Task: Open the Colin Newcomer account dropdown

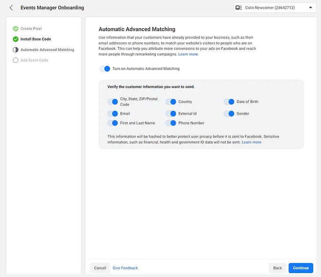Action: pyautogui.click(x=275, y=8)
